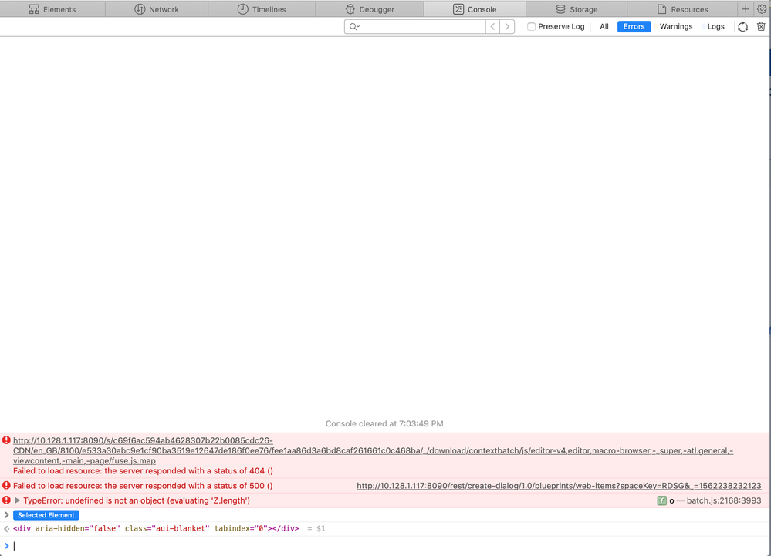Image resolution: width=771 pixels, height=556 pixels.
Task: Expand the TypeError console entry
Action: 17,500
